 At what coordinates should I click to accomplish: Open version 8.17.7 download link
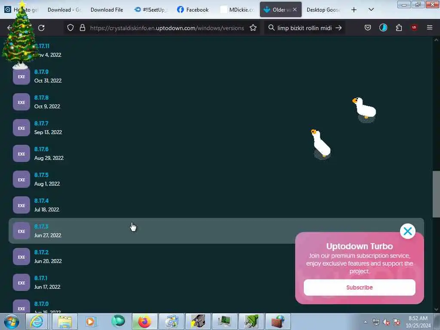tap(41, 123)
